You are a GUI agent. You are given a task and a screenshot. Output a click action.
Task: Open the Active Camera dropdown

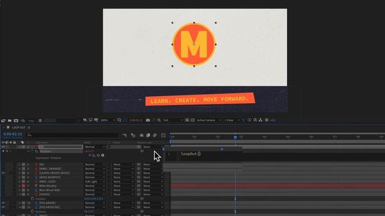[209, 120]
